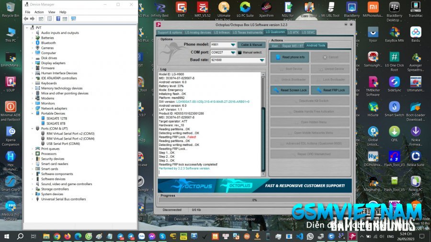The image size is (431, 242).
Task: Select the HiSuite desktop icon
Action: pyautogui.click(x=373, y=109)
